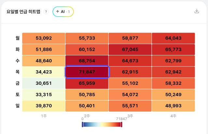
Task: Click the 1주 column label
Action: pyautogui.click(x=44, y=116)
